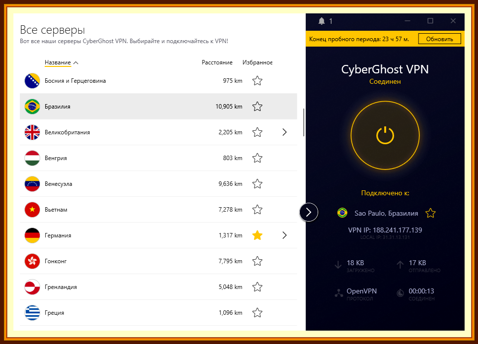Viewport: 478px width, 344px height.
Task: Favorite the Гренландия server
Action: [257, 287]
